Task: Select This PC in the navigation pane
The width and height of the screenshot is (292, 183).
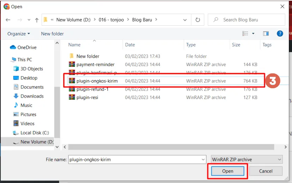Action: tap(25, 60)
